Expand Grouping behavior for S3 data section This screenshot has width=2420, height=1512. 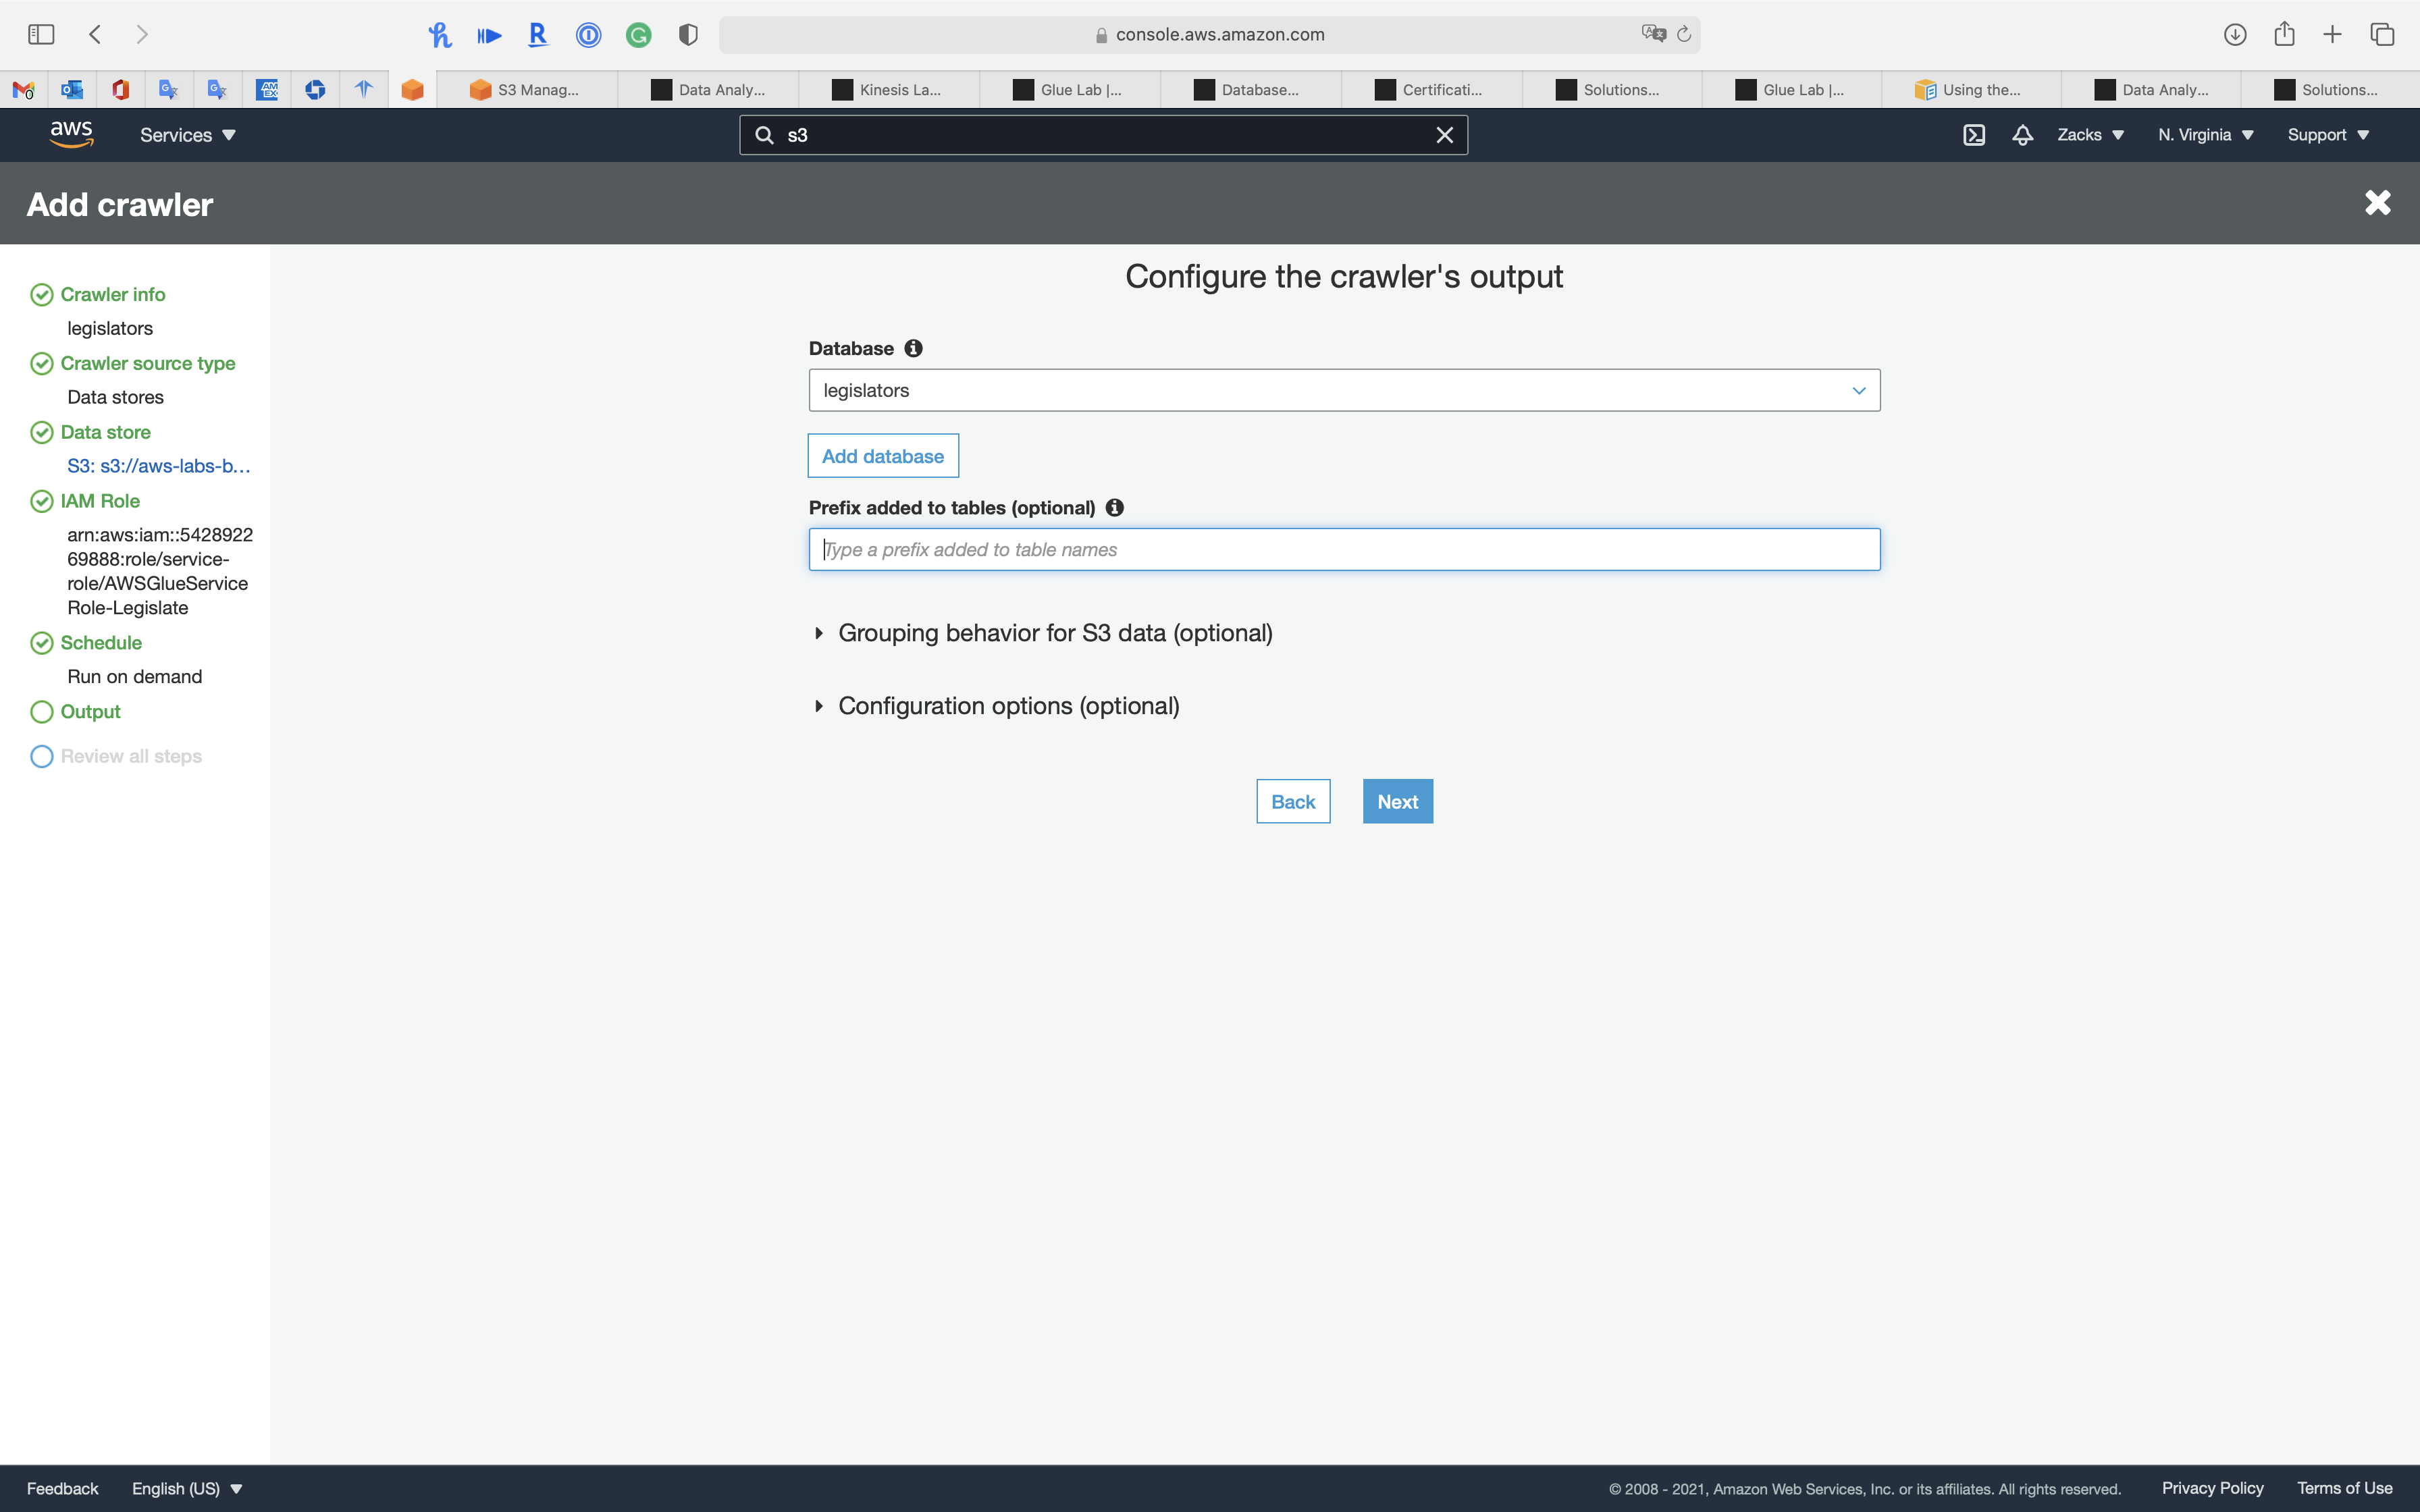click(1054, 633)
